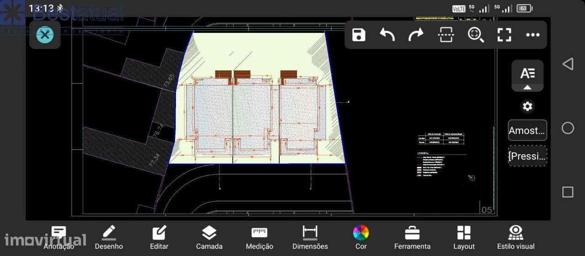Select the 76.74 dimension text

pyautogui.click(x=158, y=131)
